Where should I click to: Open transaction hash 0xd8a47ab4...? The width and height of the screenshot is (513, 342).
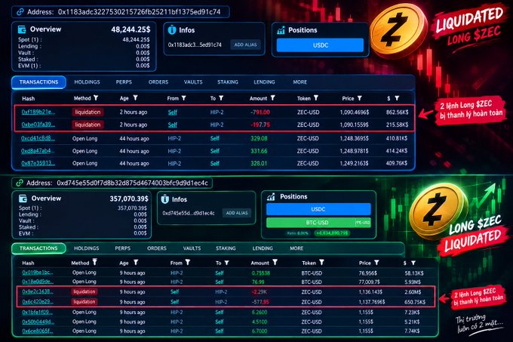38,151
